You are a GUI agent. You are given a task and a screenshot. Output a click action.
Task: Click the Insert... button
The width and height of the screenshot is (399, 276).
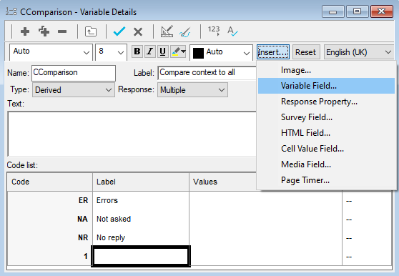(x=273, y=52)
